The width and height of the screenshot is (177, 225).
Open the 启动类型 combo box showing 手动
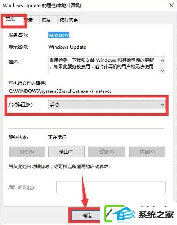(x=107, y=105)
